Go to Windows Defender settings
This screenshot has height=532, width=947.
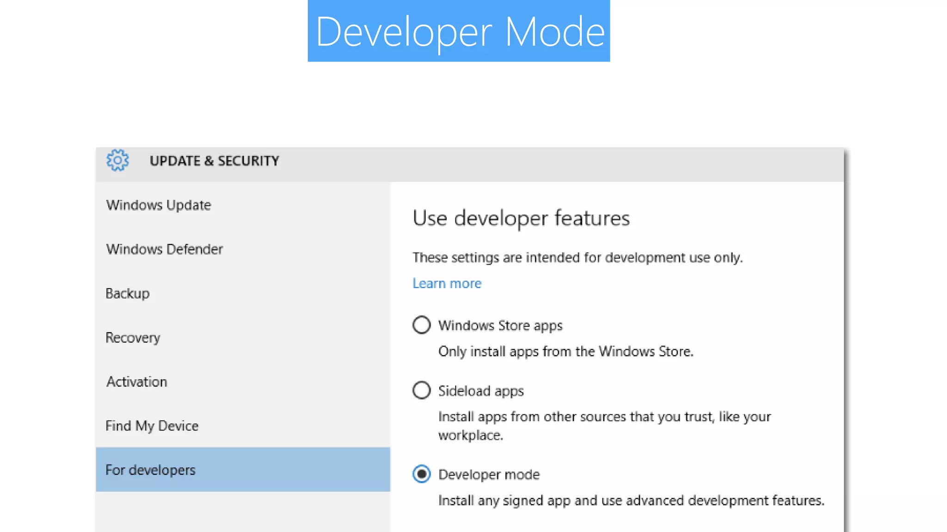point(164,249)
